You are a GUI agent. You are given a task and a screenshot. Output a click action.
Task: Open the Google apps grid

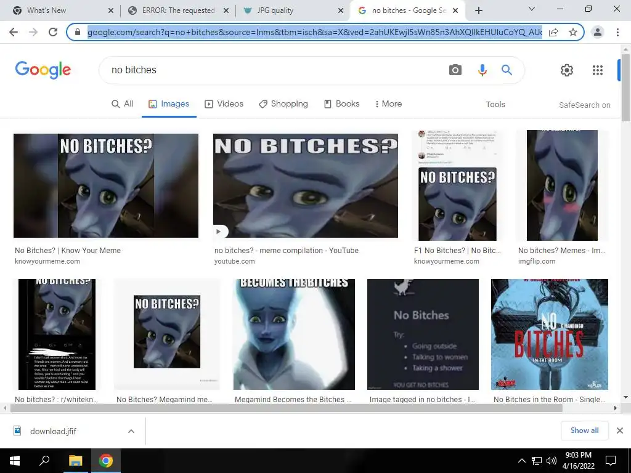598,70
